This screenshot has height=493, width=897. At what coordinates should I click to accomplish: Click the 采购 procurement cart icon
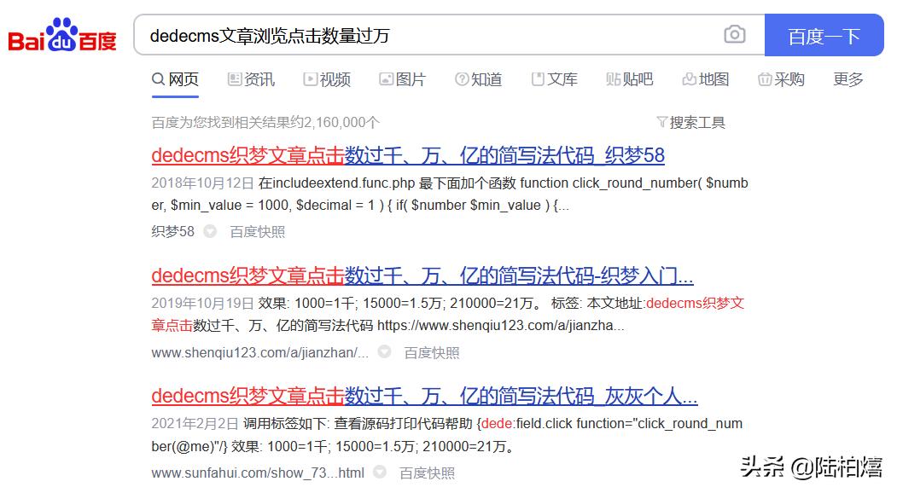(764, 78)
